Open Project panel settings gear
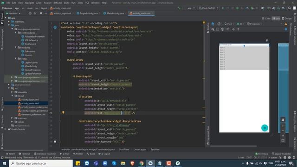 (x=41, y=13)
